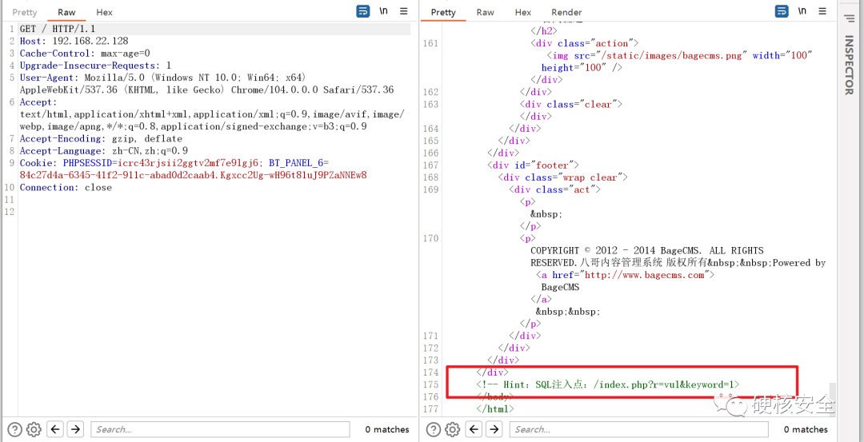Open the response pane Hex tab
The image size is (864, 442).
(x=523, y=12)
